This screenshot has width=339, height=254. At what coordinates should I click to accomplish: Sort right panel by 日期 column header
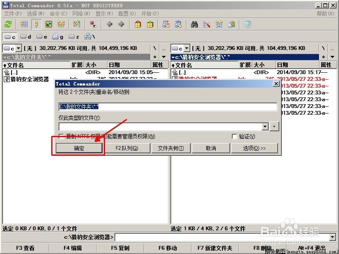tap(297, 65)
